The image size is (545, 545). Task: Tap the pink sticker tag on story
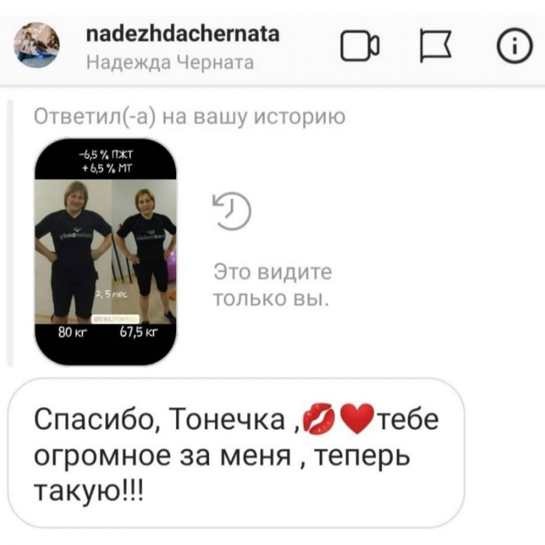click(x=116, y=319)
